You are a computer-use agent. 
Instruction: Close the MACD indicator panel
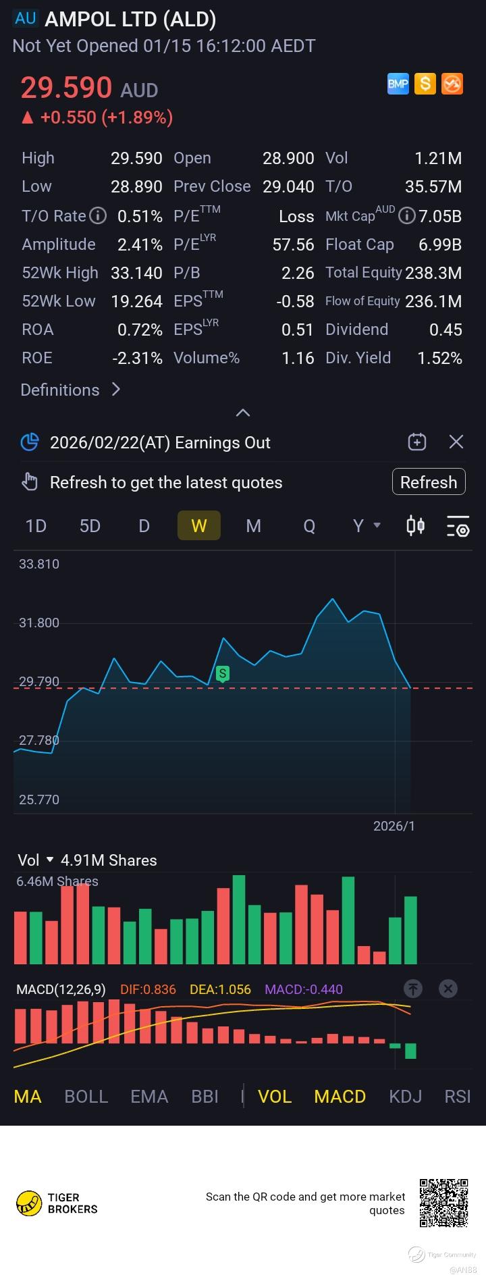click(448, 989)
